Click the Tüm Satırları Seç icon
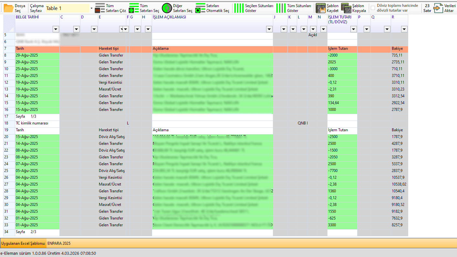Image resolution: width=457 pixels, height=257 pixels. click(134, 8)
